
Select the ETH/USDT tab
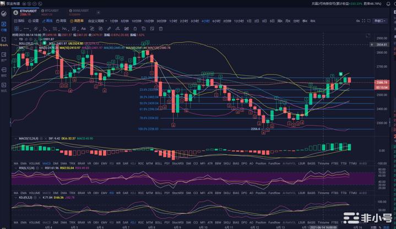(x=25, y=12)
